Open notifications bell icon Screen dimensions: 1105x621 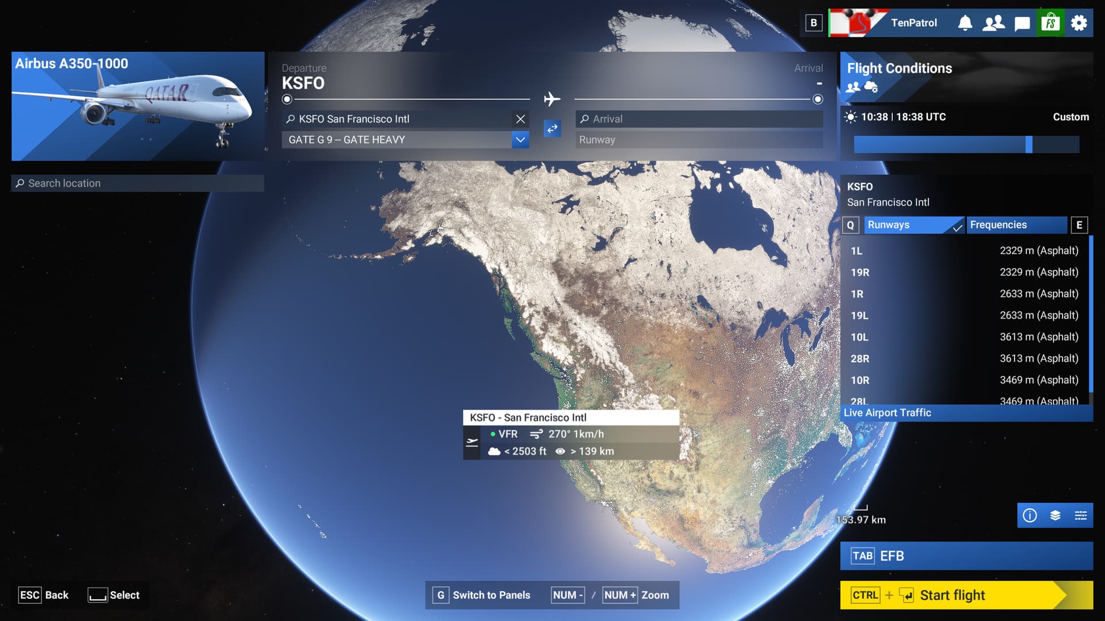coord(965,23)
